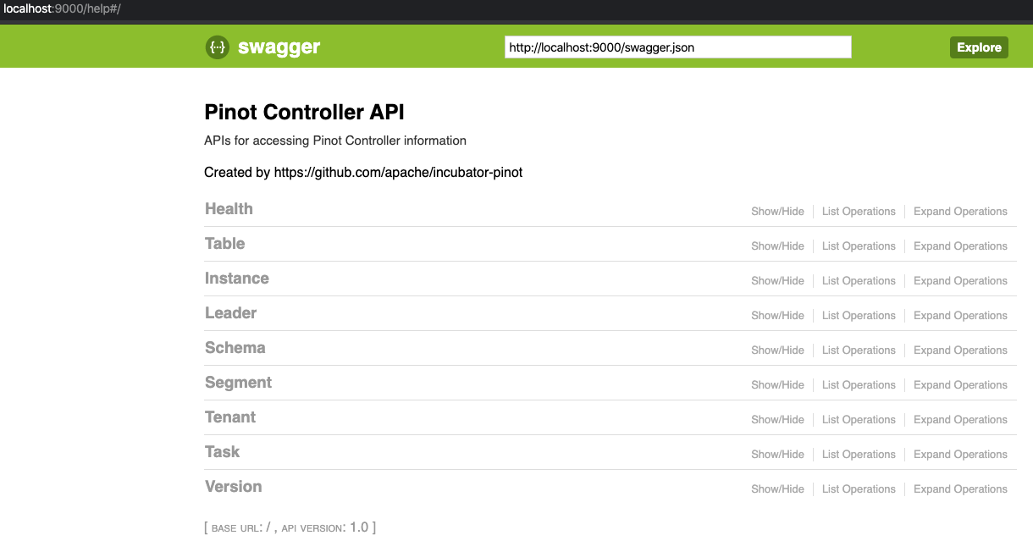Toggle Show/Hide for the Task section
The width and height of the screenshot is (1033, 541).
tap(777, 455)
